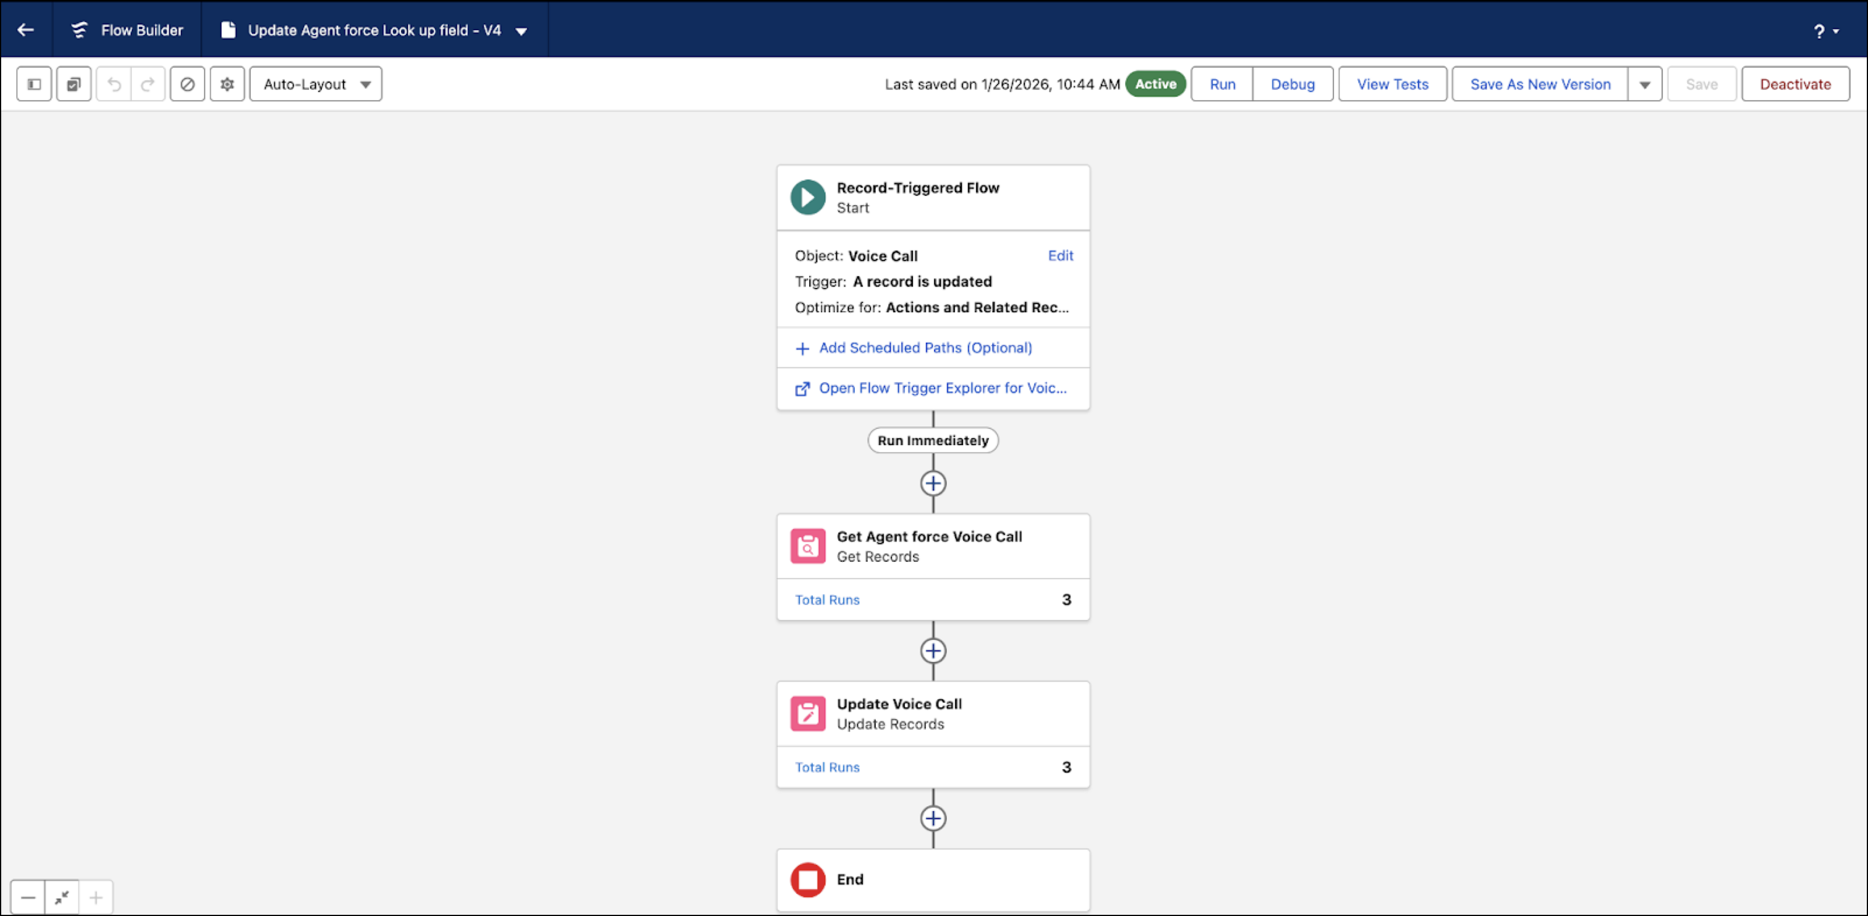Open Flow Trigger Explorer for Voice Call
1868x916 pixels.
tap(943, 389)
